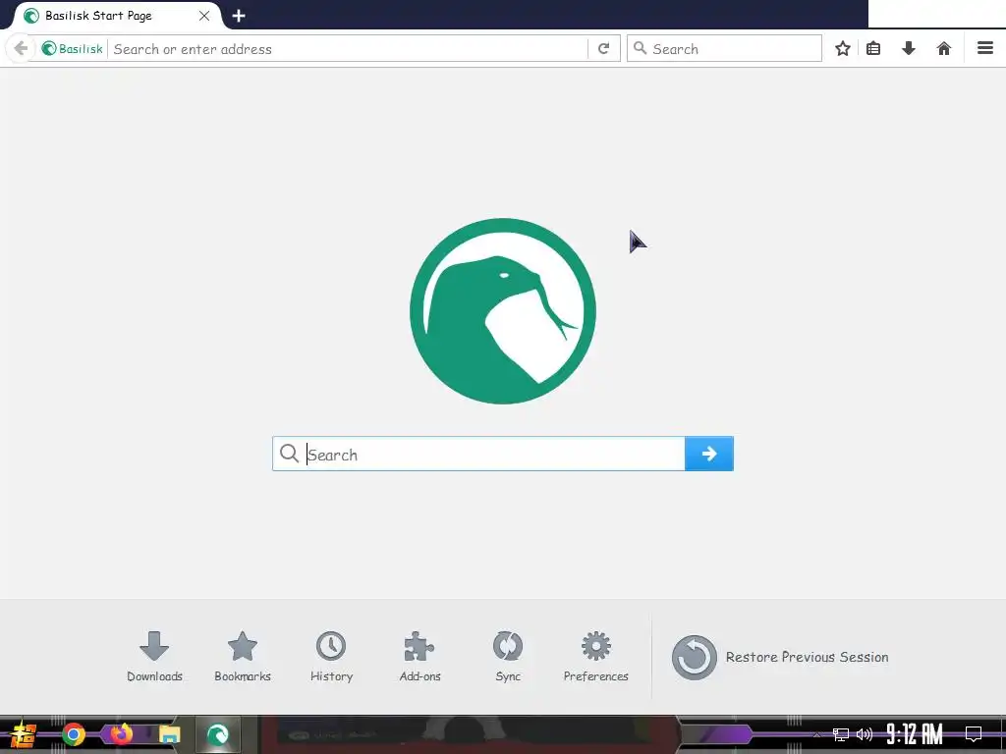The width and height of the screenshot is (1006, 754).
Task: Open network icon in system tray
Action: 841,734
